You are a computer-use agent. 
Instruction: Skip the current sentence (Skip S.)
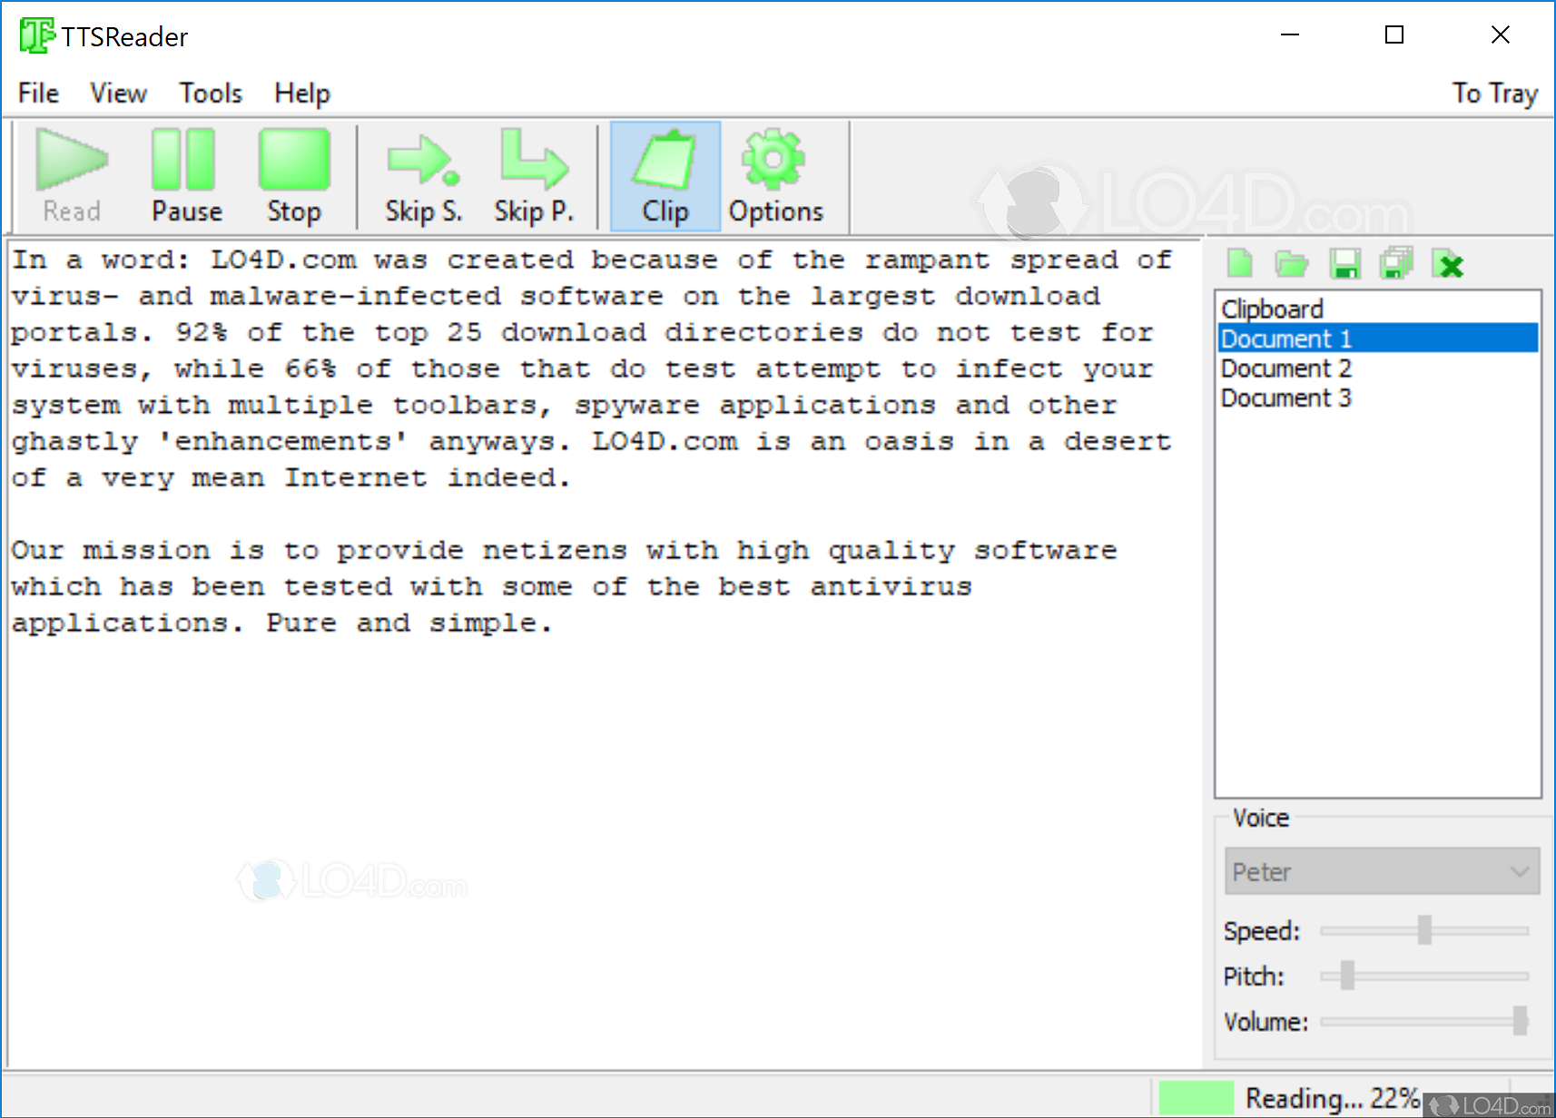(x=423, y=176)
